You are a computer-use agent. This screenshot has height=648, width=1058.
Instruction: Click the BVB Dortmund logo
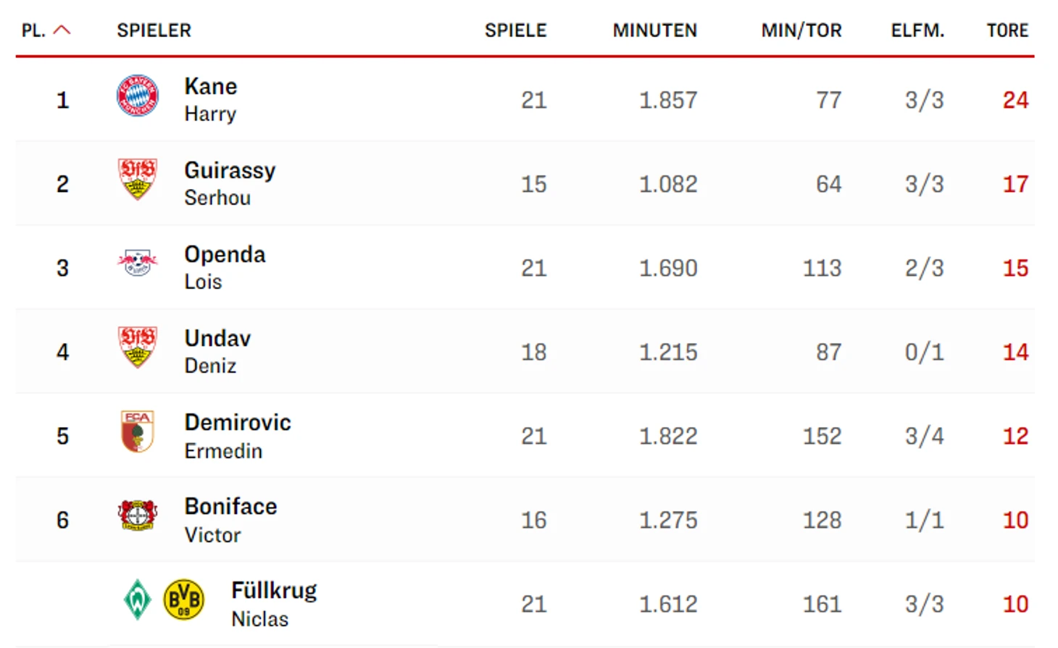point(184,599)
